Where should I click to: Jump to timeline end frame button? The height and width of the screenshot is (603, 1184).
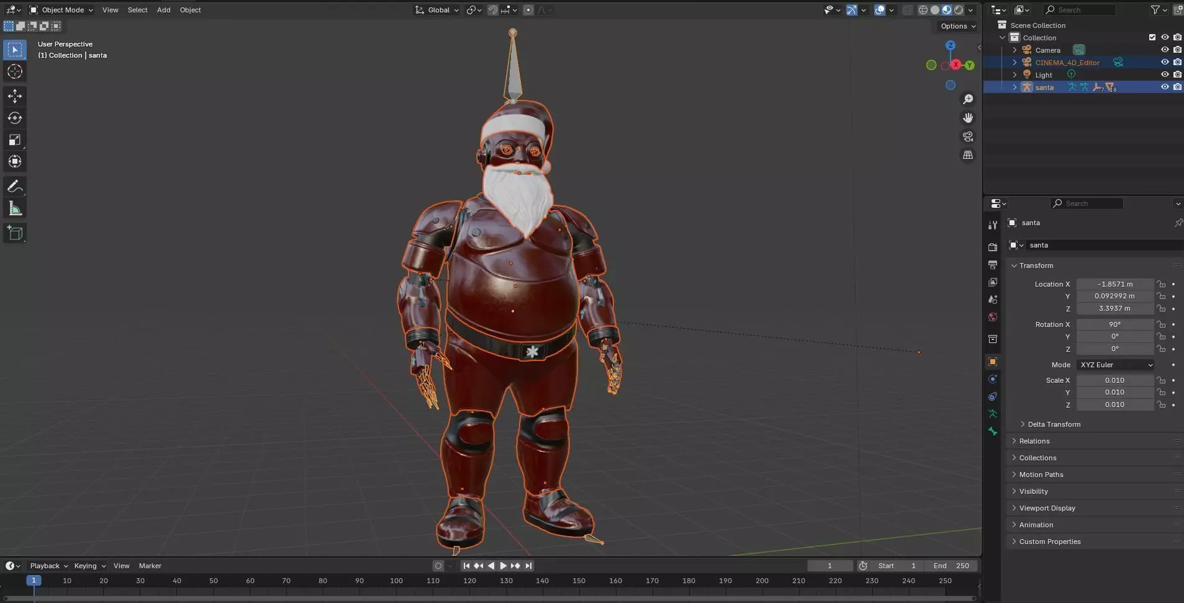[x=528, y=566]
